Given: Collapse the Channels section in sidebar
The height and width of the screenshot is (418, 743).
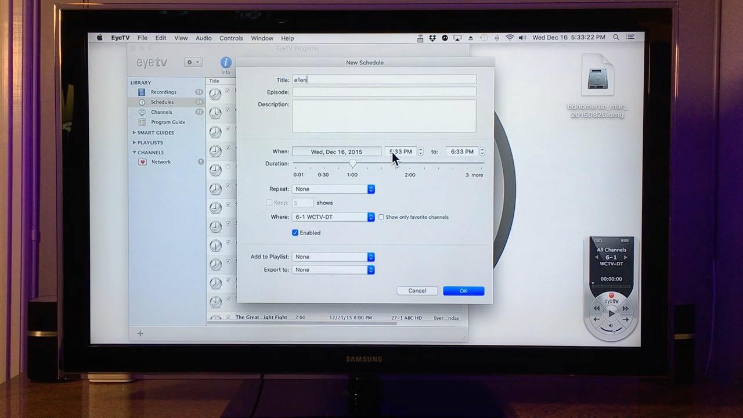Looking at the screenshot, I should [134, 153].
